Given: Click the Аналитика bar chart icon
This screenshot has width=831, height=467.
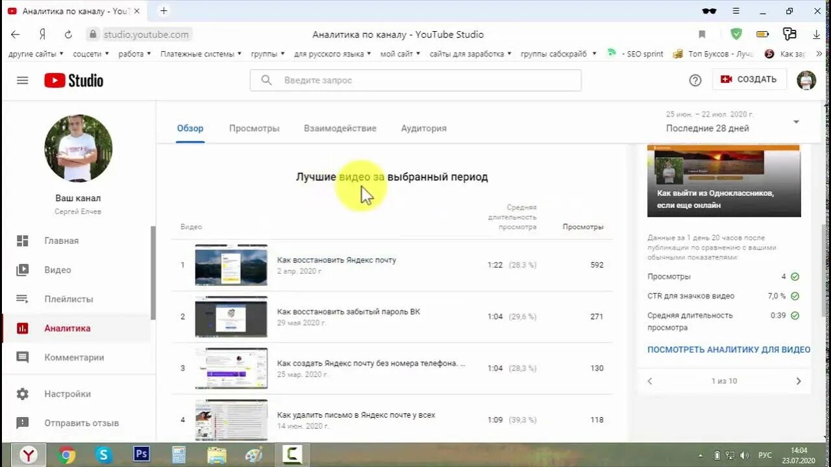Looking at the screenshot, I should (x=23, y=328).
